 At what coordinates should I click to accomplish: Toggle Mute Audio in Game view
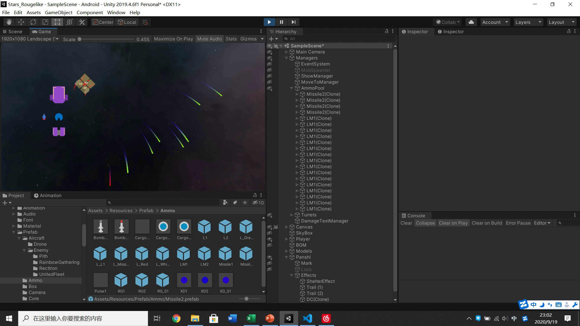coord(209,39)
